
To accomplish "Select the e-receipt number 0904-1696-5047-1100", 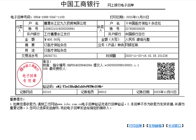I will coord(49,17).
